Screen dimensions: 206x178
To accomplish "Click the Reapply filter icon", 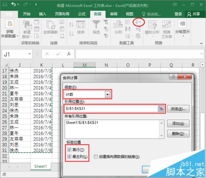I will pyautogui.click(x=106, y=29).
